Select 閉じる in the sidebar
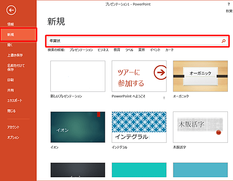Image resolution: width=233 pixels, height=181 pixels. click(x=11, y=111)
